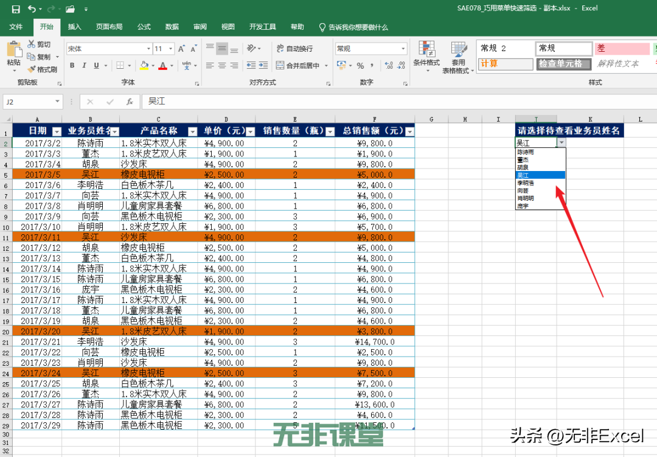Switch to the 页面布局 tab
657x457 pixels.
[109, 27]
